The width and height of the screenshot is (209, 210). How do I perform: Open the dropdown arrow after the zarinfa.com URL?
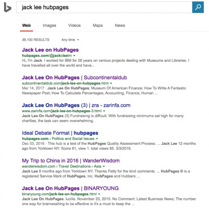click(x=104, y=111)
